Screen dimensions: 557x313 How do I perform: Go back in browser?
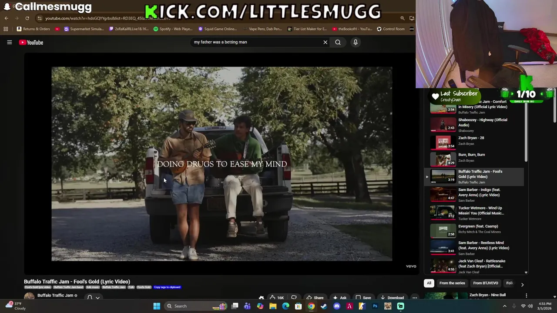click(x=6, y=18)
